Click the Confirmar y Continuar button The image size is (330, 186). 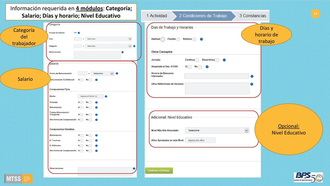pos(159,170)
